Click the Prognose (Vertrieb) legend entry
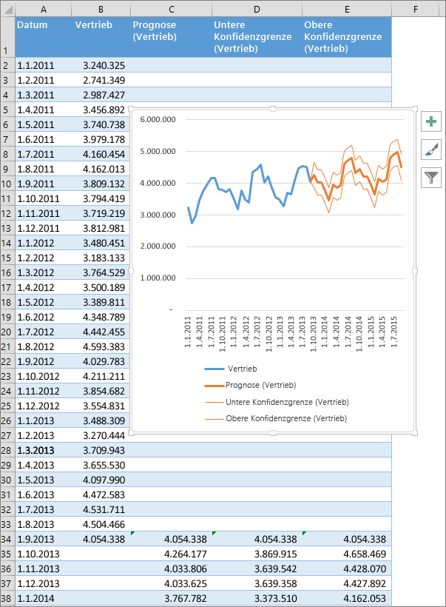 pyautogui.click(x=250, y=385)
